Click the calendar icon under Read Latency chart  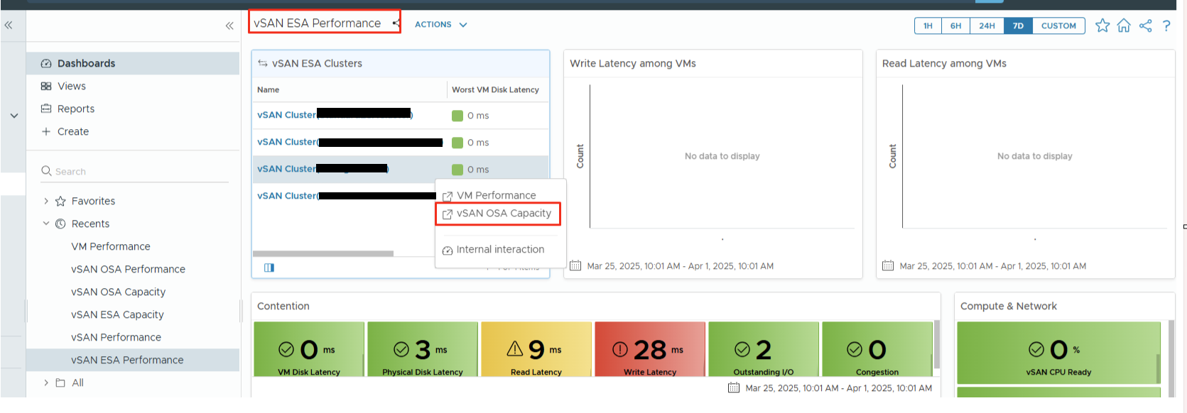pos(888,266)
